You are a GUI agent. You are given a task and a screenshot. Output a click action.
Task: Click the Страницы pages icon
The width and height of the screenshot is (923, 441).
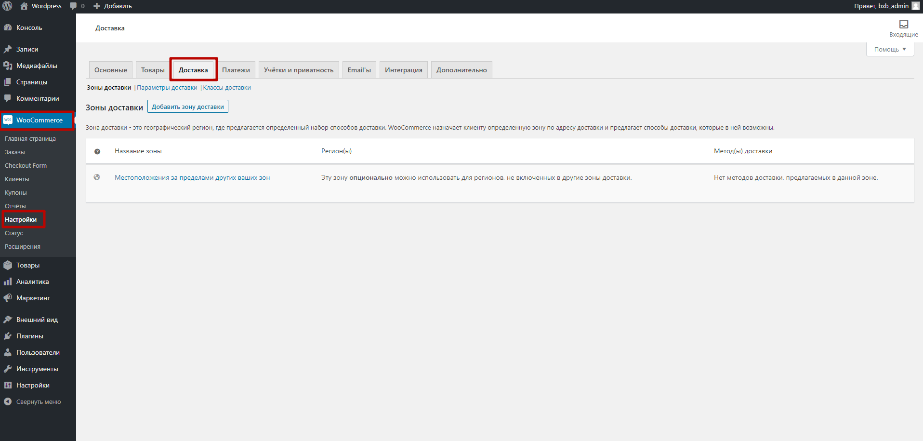8,82
